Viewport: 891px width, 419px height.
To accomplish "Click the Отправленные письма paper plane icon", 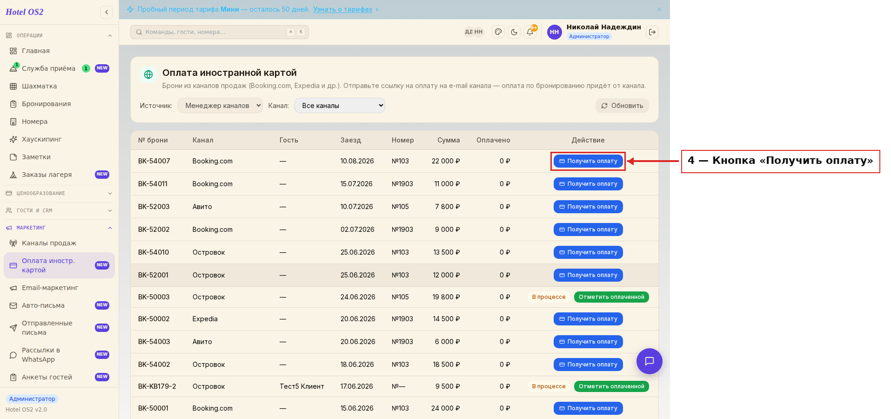I will click(x=13, y=328).
